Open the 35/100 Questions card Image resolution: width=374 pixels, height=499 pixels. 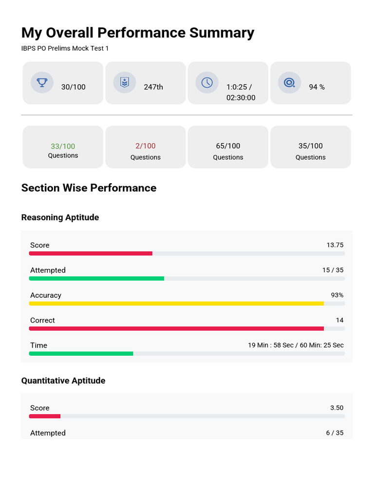[x=310, y=147]
